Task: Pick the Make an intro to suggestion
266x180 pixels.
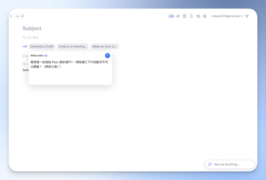Action: tap(105, 46)
